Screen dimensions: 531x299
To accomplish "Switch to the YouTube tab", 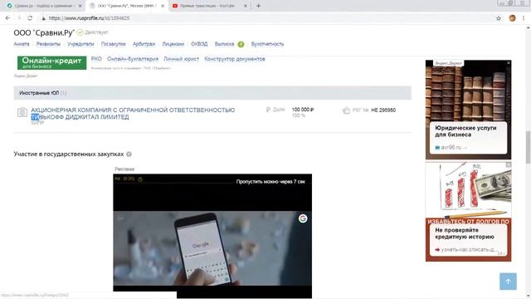I will tap(207, 6).
